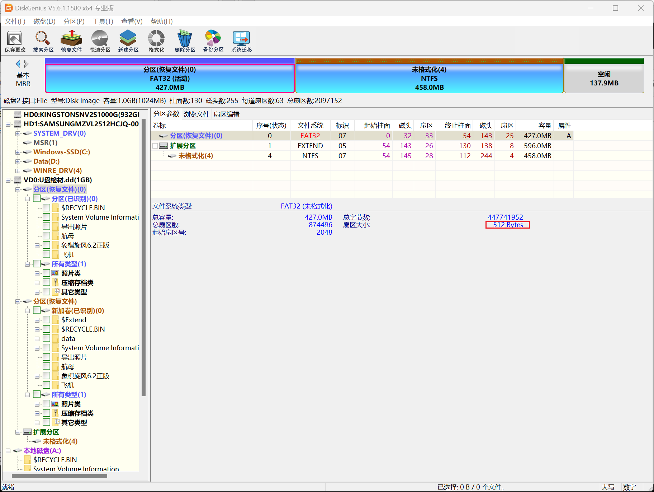Image resolution: width=654 pixels, height=492 pixels.
Task: Tick the first 照片类 checkbox
Action: 46,273
